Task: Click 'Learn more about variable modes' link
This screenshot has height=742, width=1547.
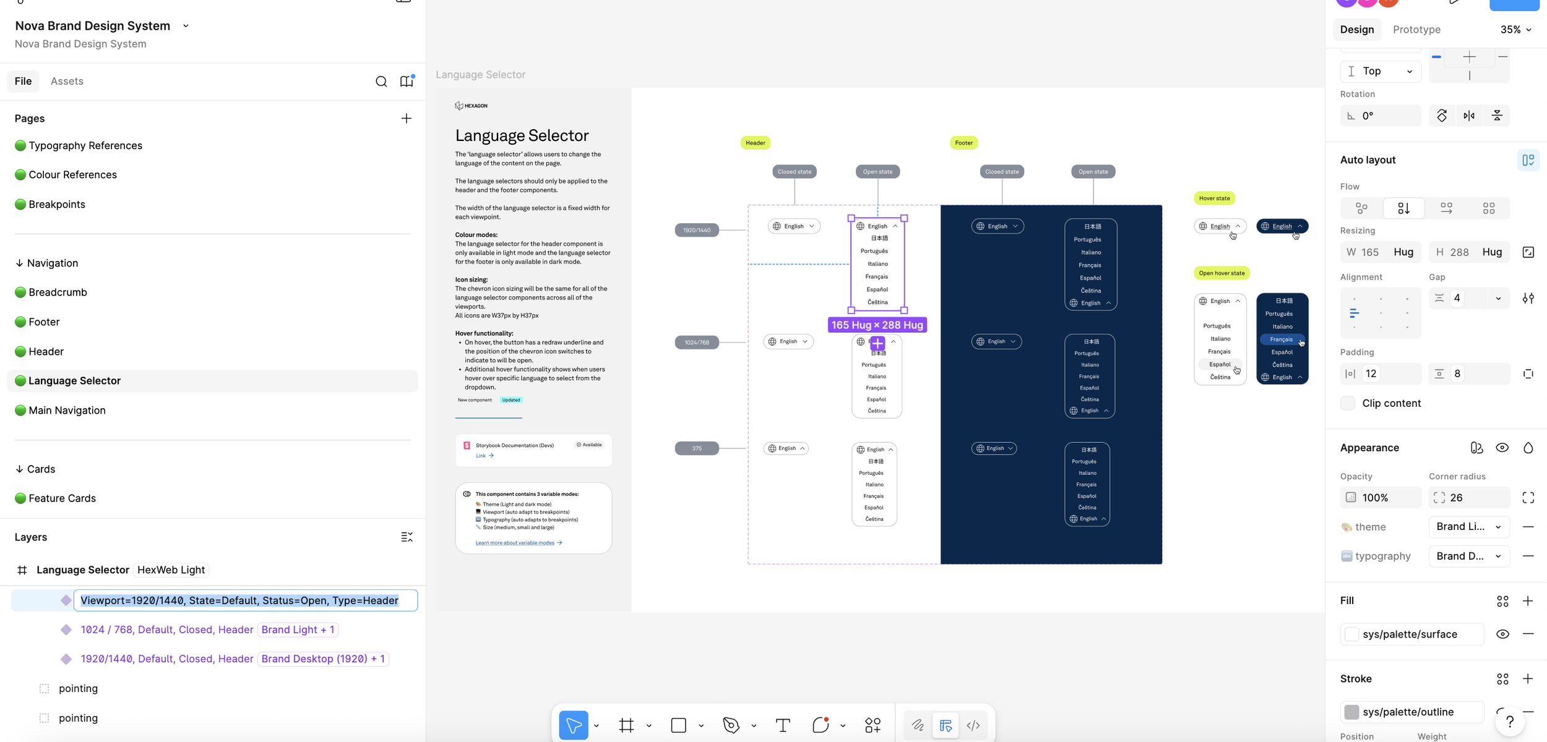Action: 515,543
